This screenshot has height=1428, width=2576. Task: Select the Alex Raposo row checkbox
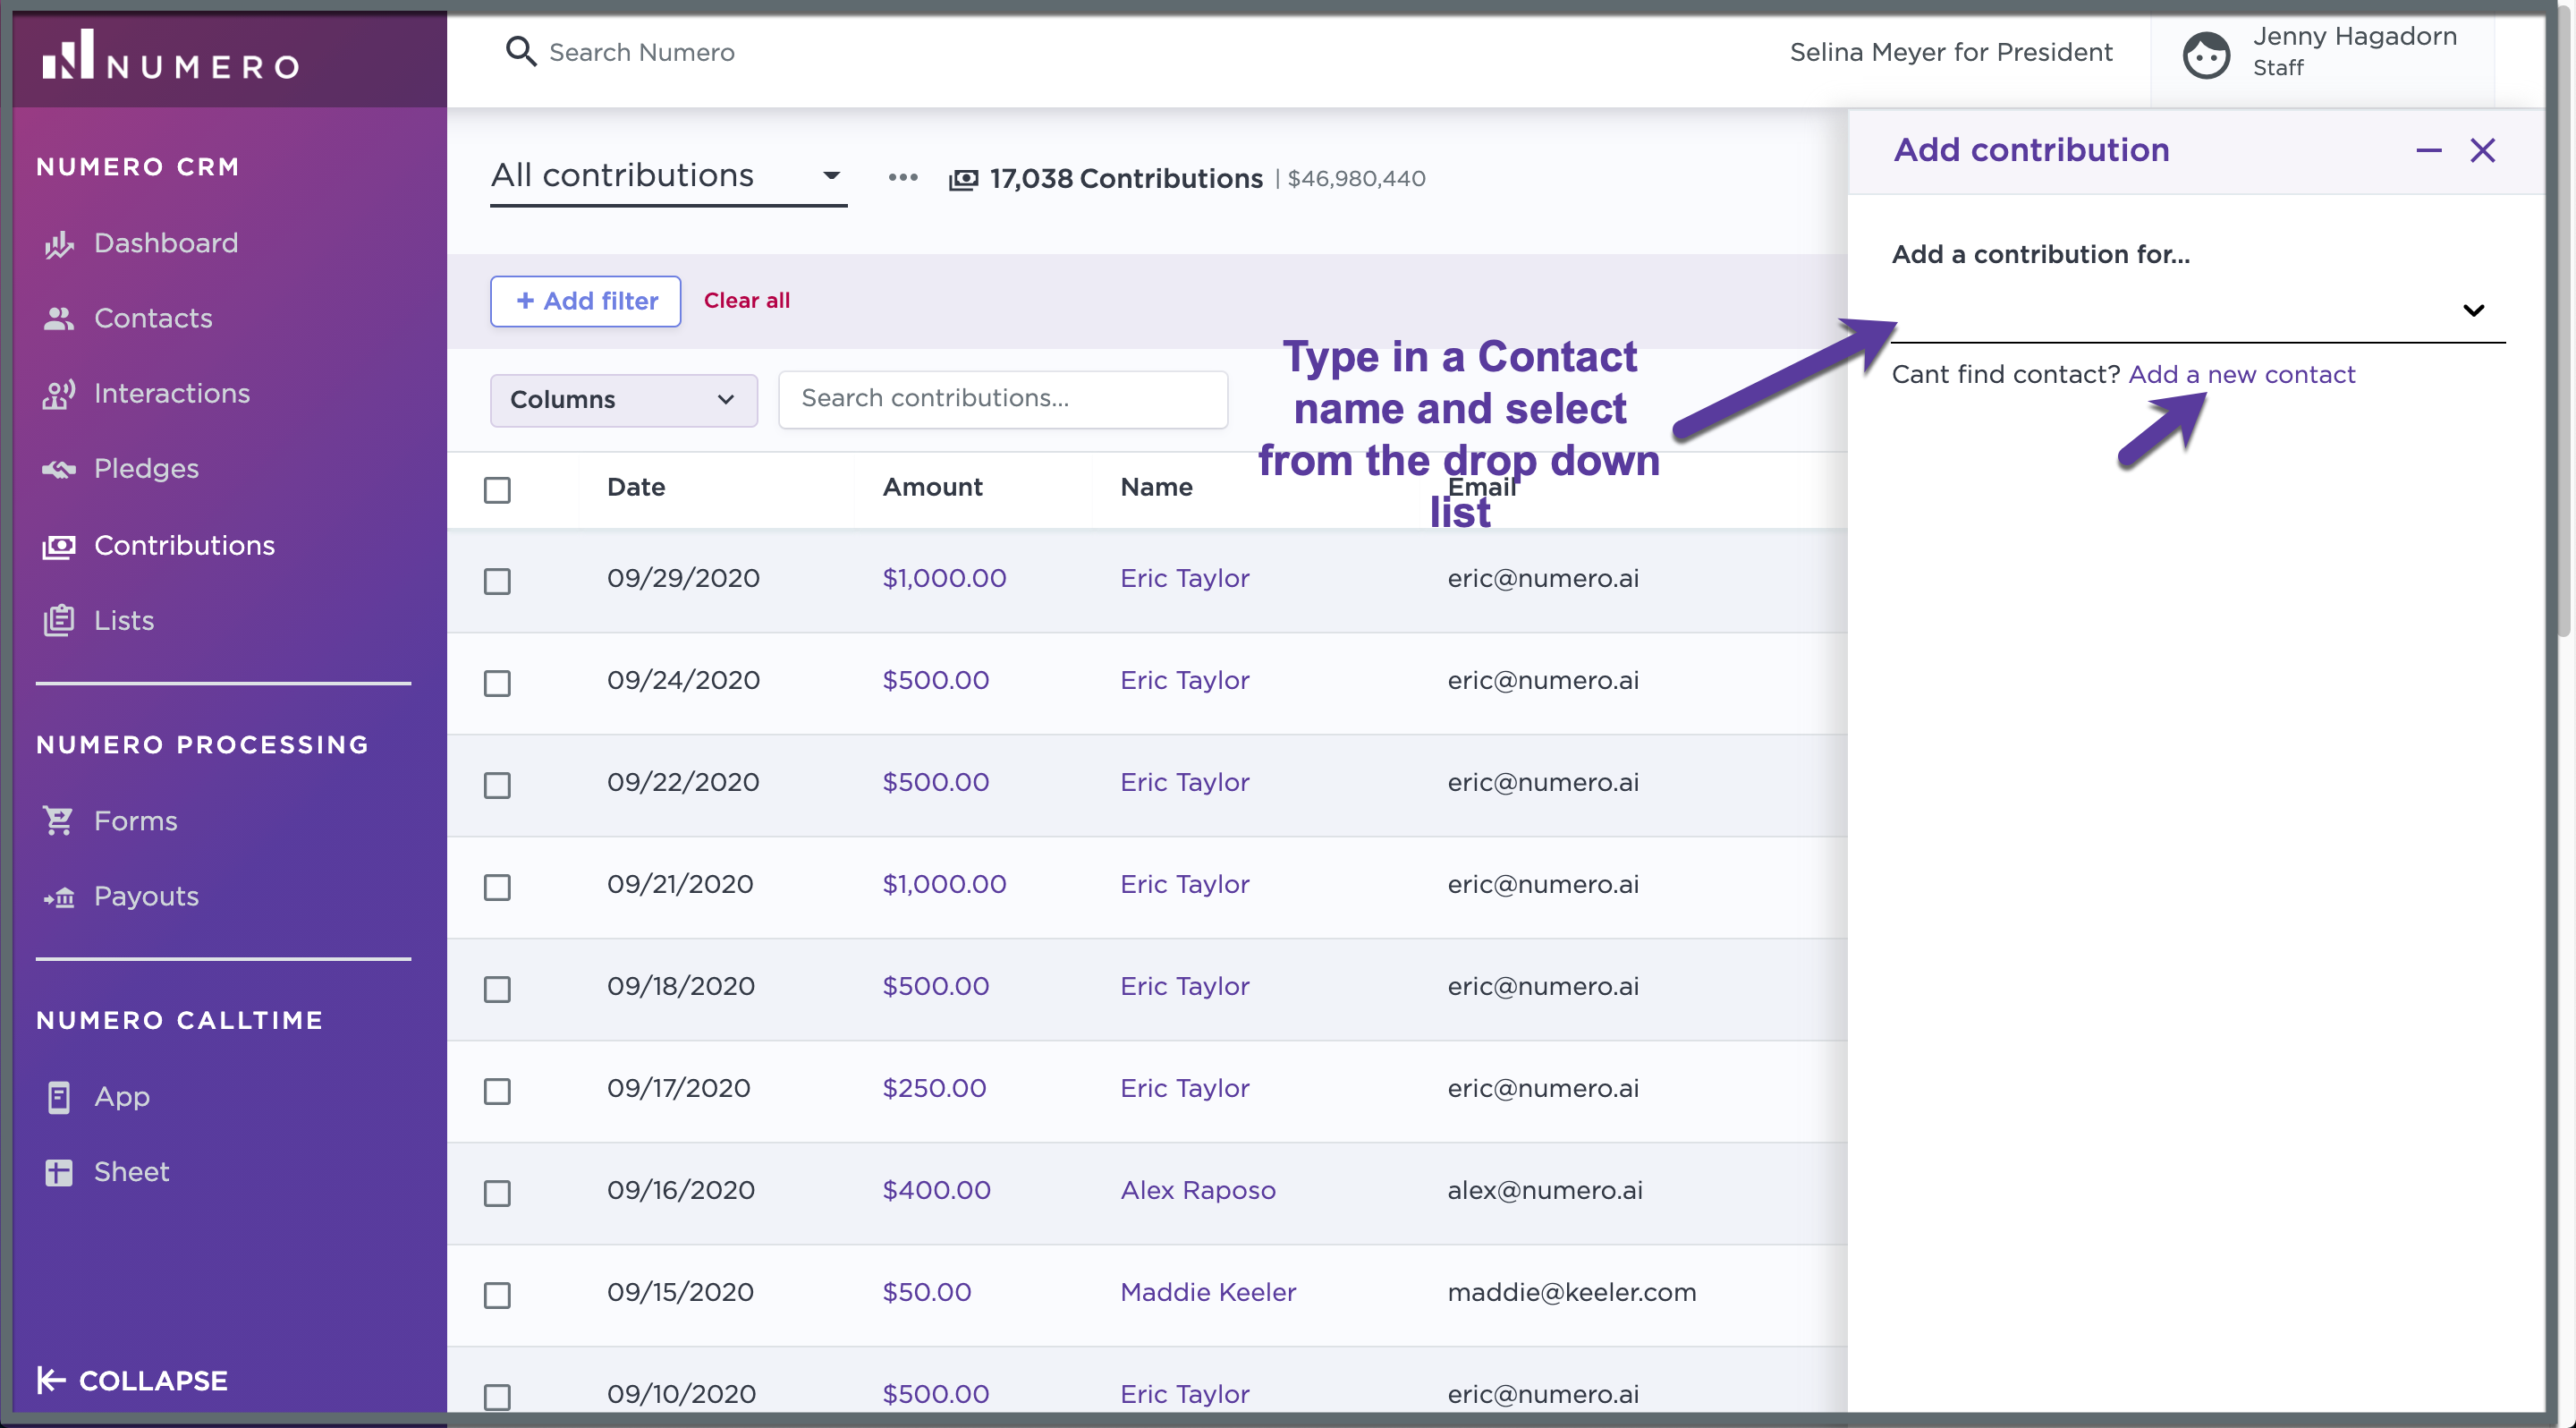497,1193
